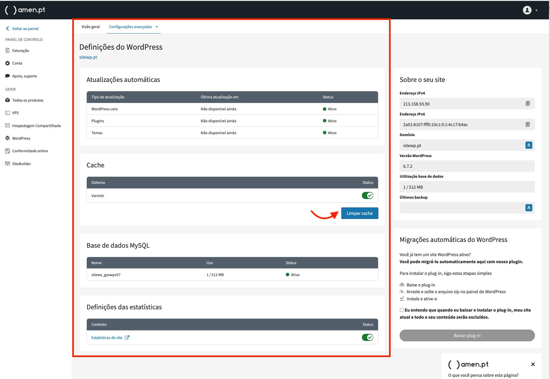This screenshot has width=550, height=379.
Task: Close the amen.pt feedback popup
Action: [533, 364]
